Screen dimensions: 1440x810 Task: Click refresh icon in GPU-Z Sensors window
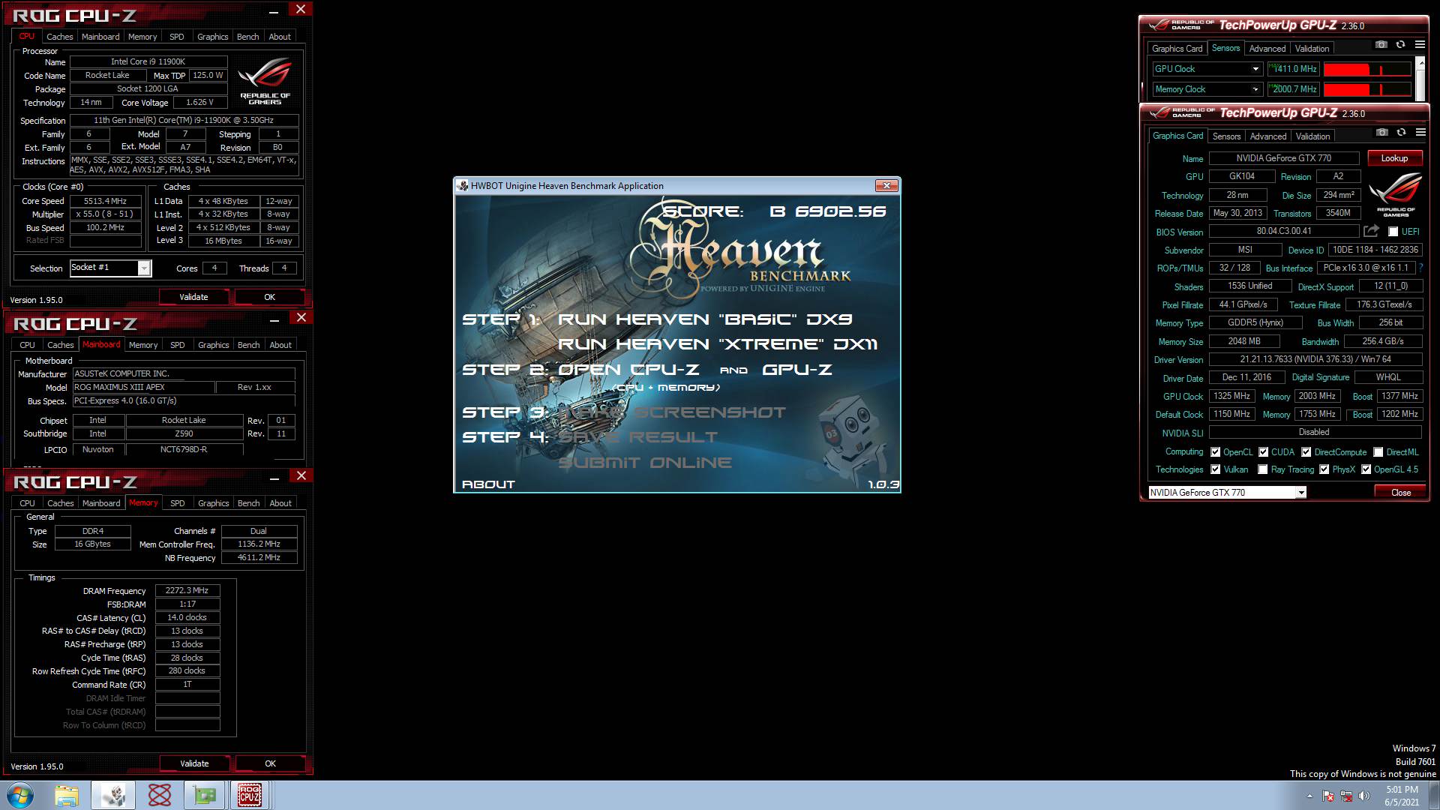coord(1400,45)
